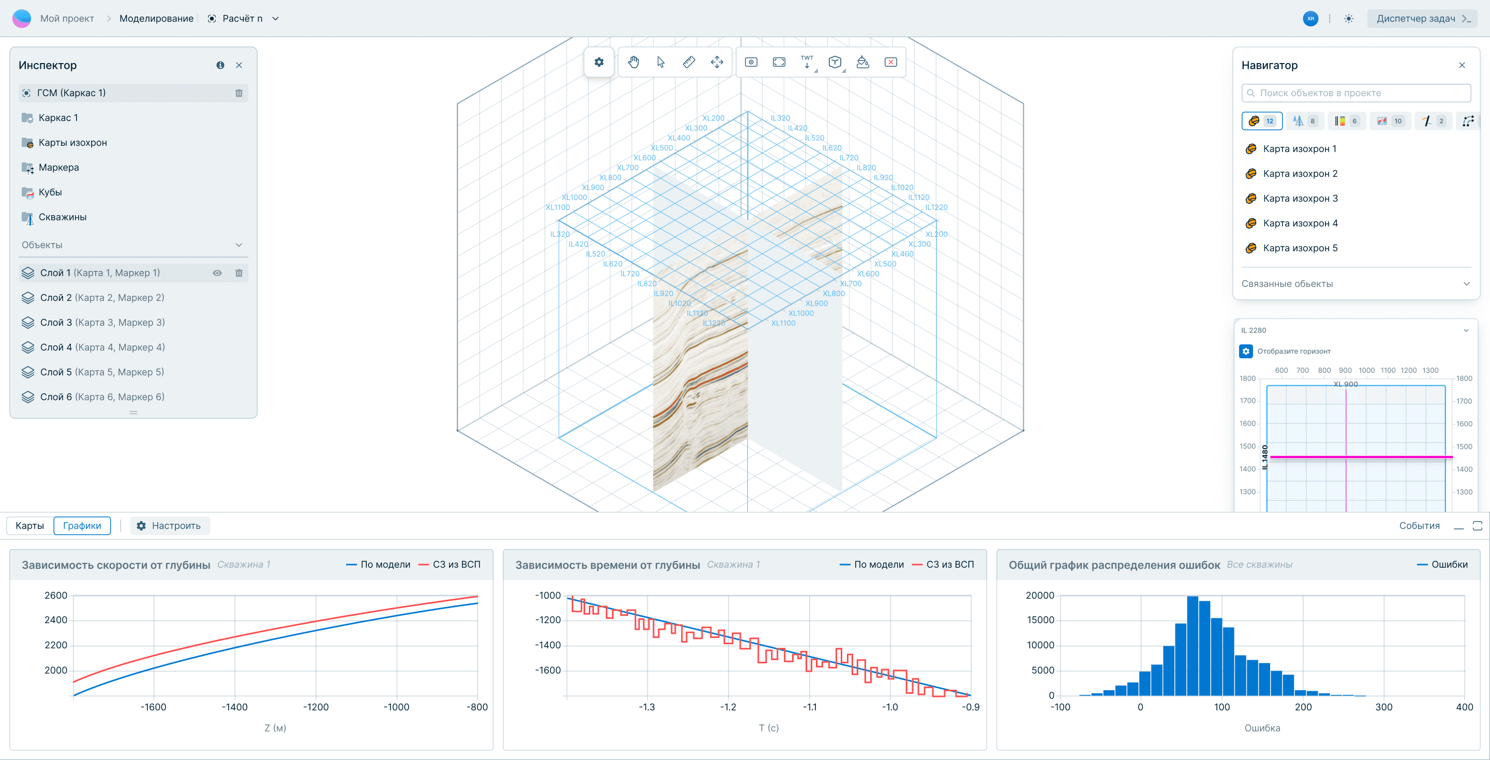Screen dimensions: 1490x760
Task: Click the move arrows tool
Action: click(x=717, y=63)
